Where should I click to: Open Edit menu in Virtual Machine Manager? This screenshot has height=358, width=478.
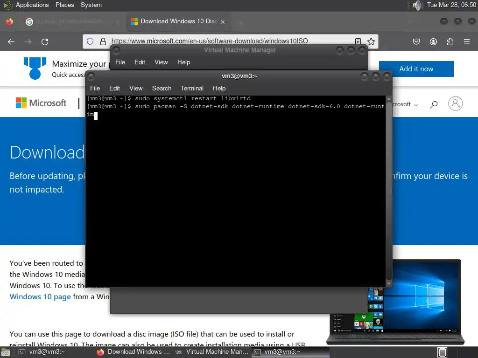[x=140, y=62]
